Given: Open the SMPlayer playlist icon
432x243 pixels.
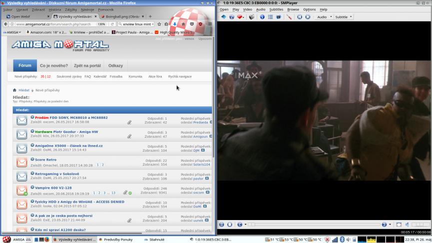Looking at the screenshot, I should [270, 17].
